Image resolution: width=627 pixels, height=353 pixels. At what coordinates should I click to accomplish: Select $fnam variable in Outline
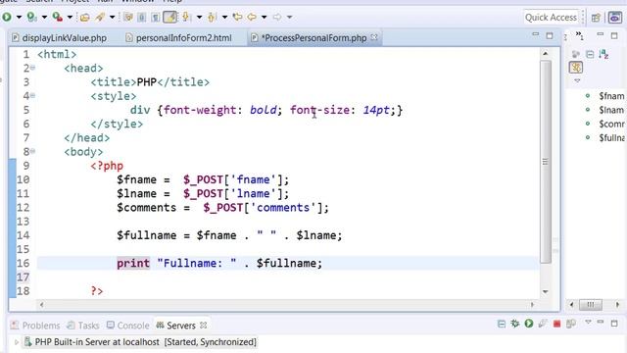[x=611, y=96]
